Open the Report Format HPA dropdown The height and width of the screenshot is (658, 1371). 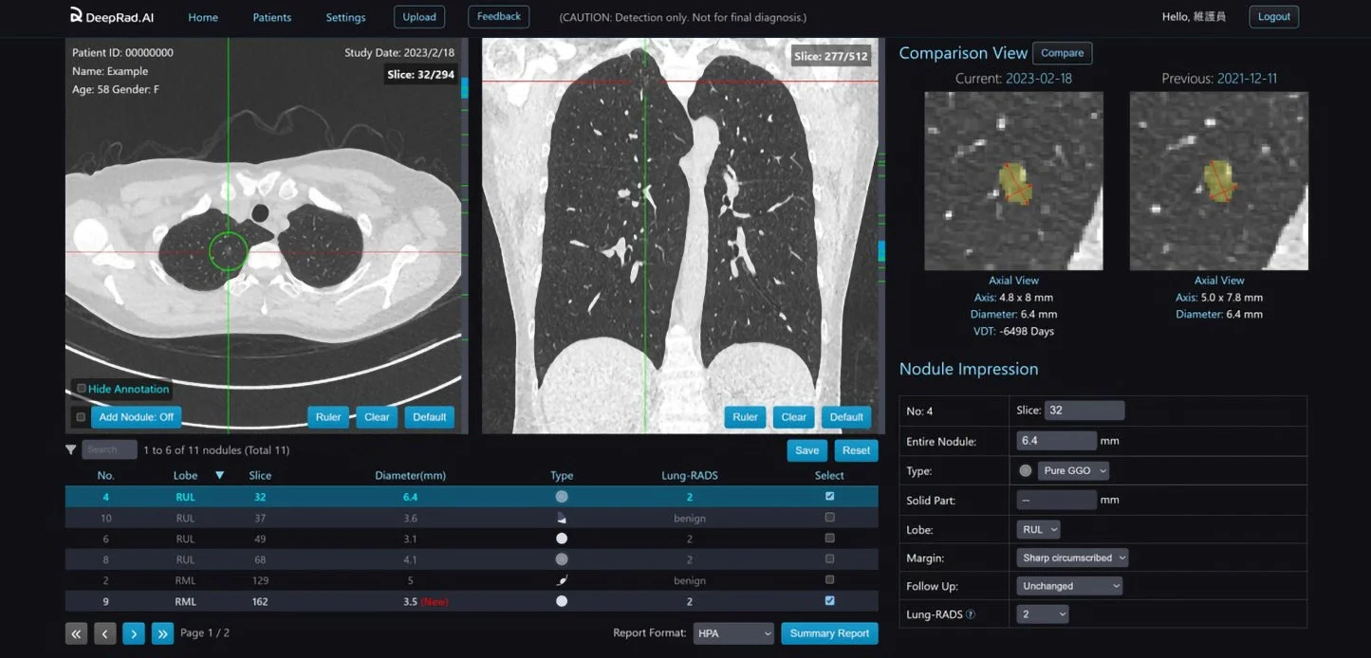click(x=733, y=633)
